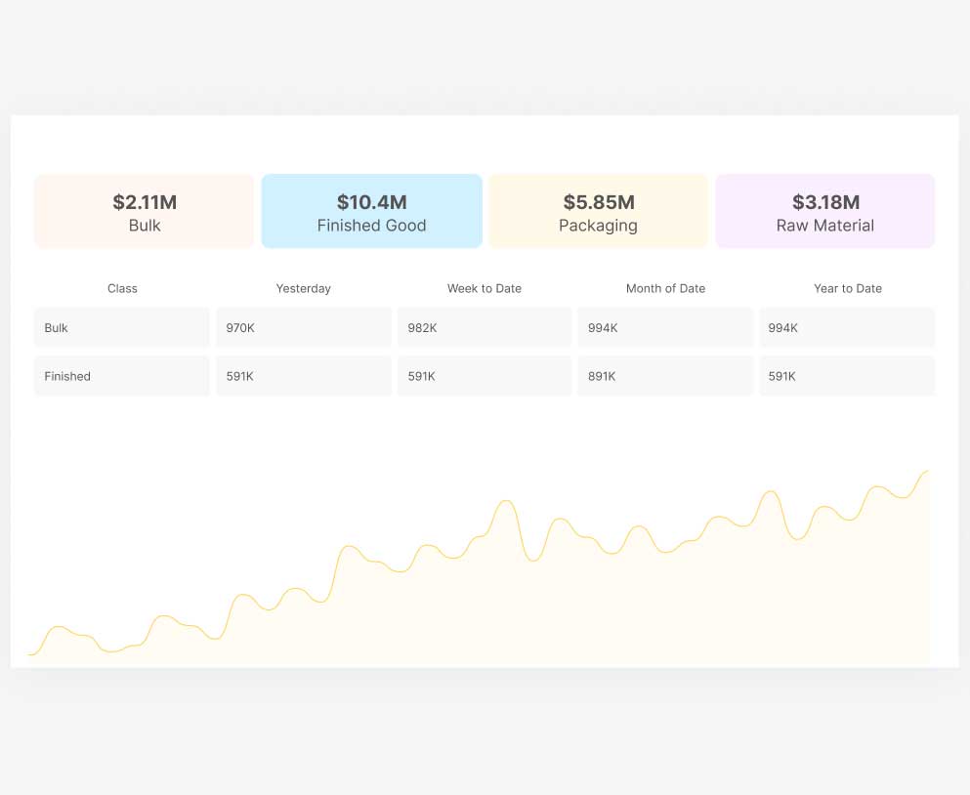Select the Month of Date column header

665,288
